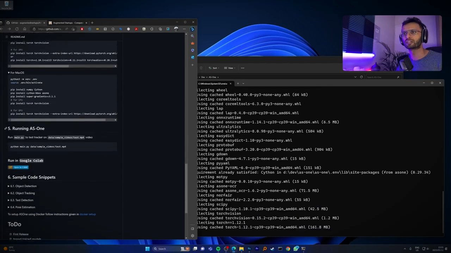Open the taskbar weather widget

coord(9,249)
